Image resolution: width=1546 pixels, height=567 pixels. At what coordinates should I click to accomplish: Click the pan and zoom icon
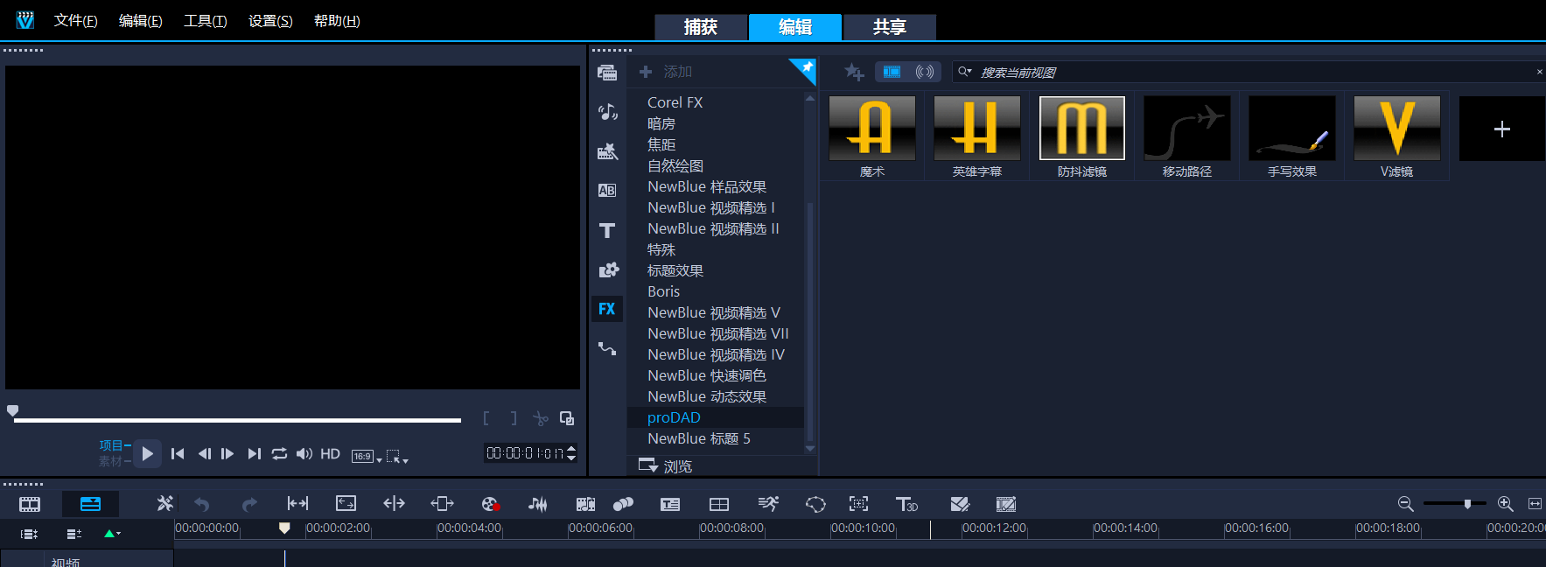(x=859, y=504)
